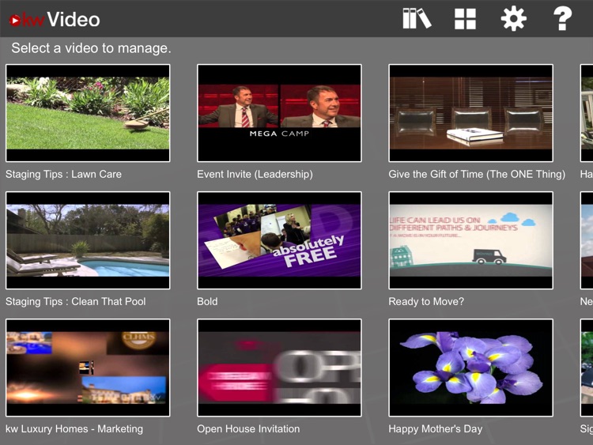The image size is (593, 445).
Task: Click 'Give the Gift of Time (The ONE Thing)' title
Action: click(x=477, y=175)
